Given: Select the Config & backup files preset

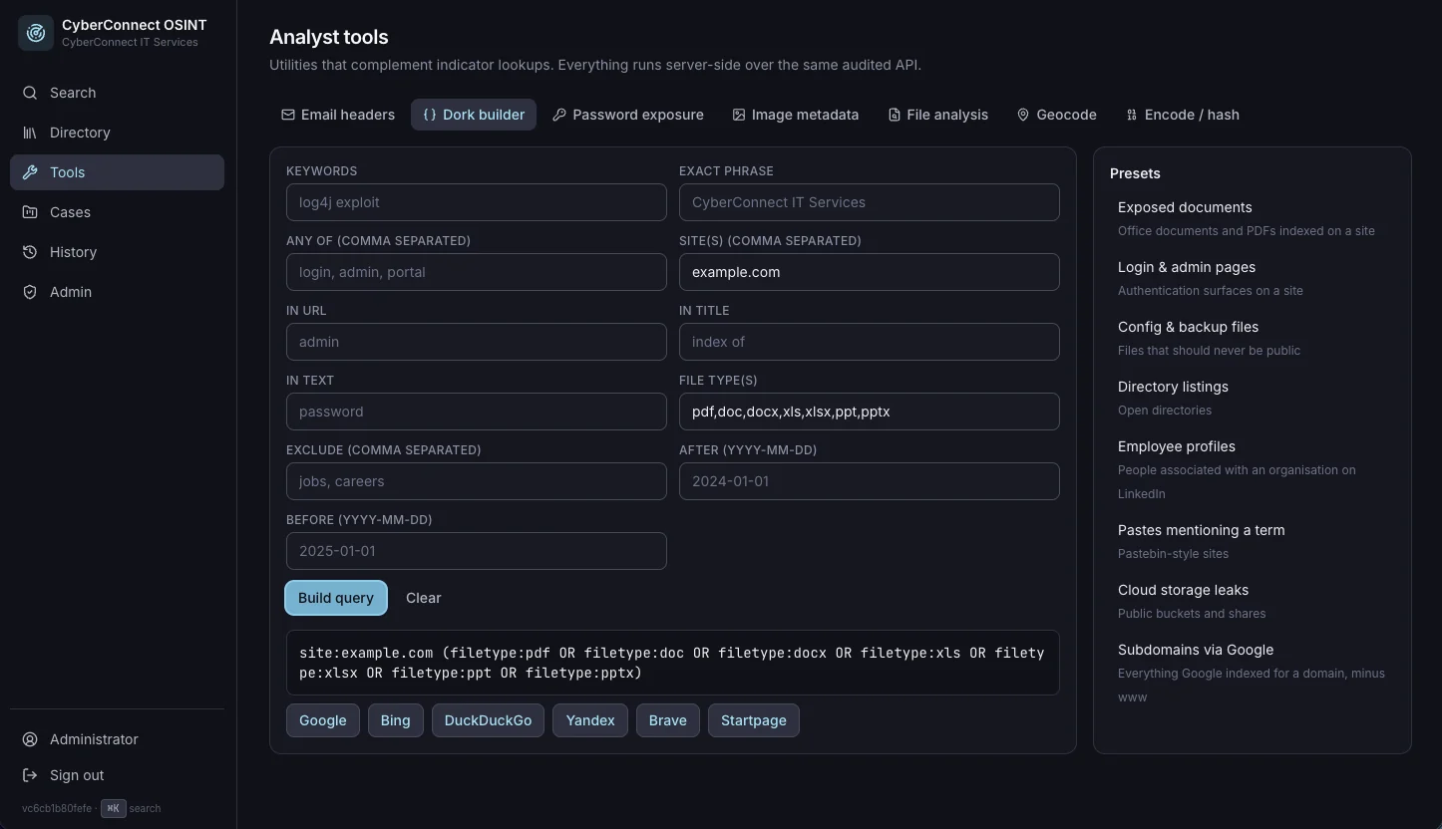Looking at the screenshot, I should click(1253, 339).
